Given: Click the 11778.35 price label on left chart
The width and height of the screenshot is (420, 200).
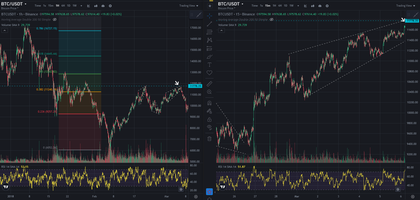Looking at the screenshot, I should point(195,86).
